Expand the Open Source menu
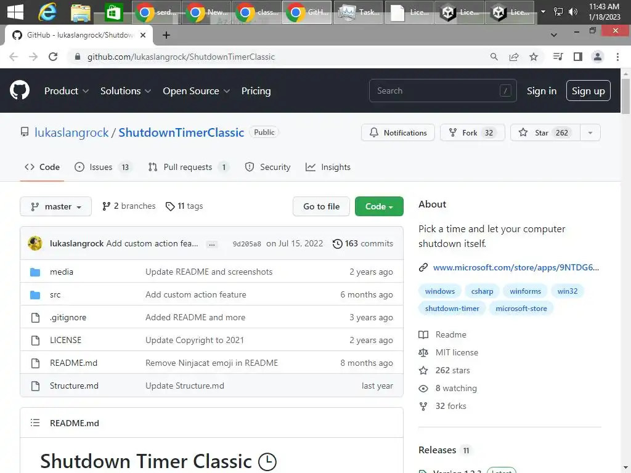The height and width of the screenshot is (473, 631). 197,91
